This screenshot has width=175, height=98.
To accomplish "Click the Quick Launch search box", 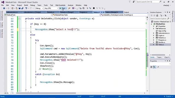I will tap(149, 2).
